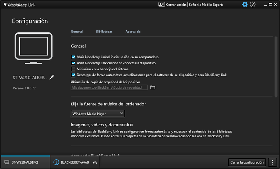
Task: Click the settings panel vertical scrollbar
Action: (x=276, y=66)
